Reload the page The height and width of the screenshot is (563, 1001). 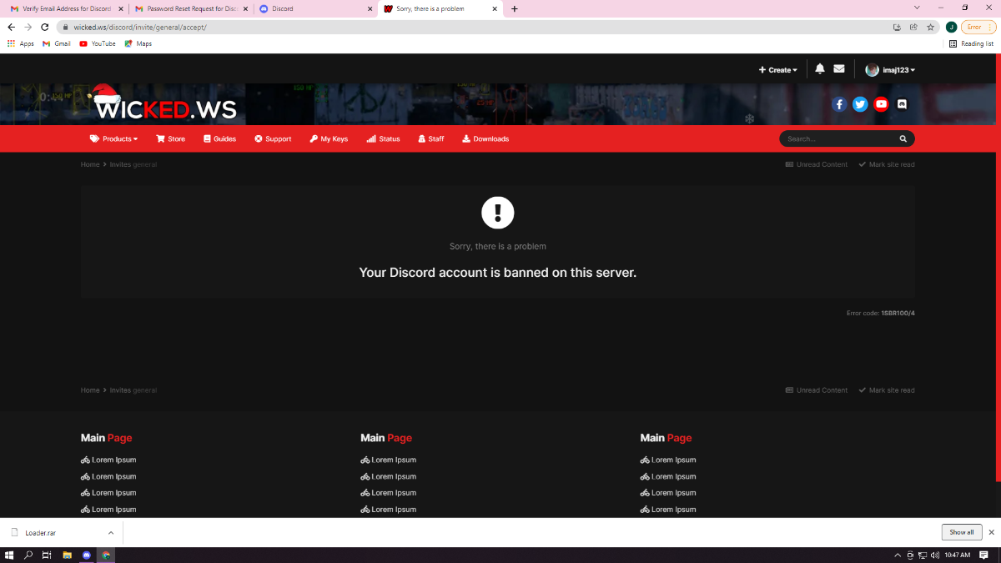[44, 27]
